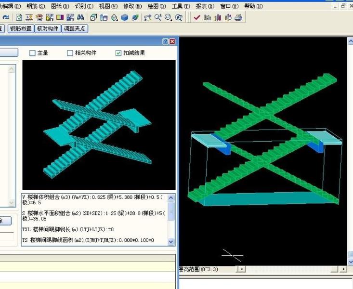Click right arrow of viewport horizontal scrollbar

point(343,269)
